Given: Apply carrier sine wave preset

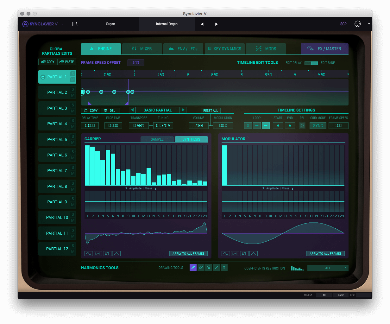Looking at the screenshot, I should 89,253.
